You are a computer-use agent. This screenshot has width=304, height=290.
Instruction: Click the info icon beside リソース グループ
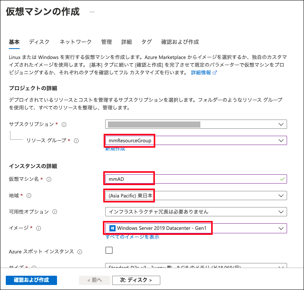pyautogui.click(x=76, y=141)
